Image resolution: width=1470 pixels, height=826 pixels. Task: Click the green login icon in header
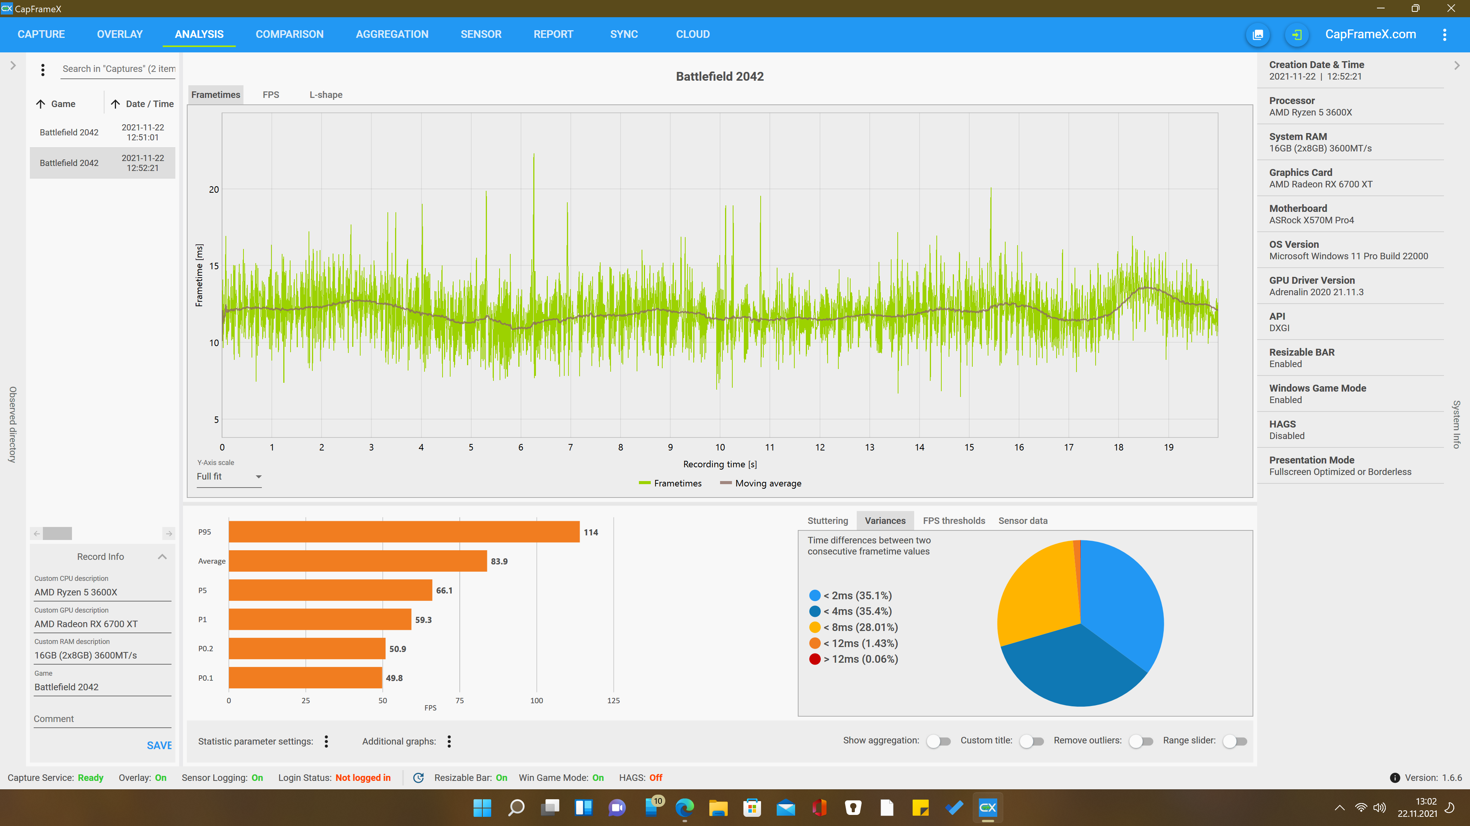coord(1297,35)
